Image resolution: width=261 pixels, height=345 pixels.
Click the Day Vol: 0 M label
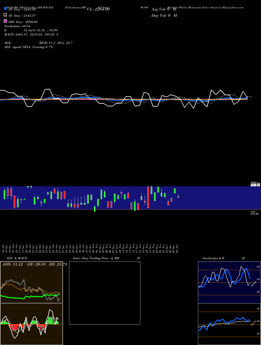coord(164,16)
